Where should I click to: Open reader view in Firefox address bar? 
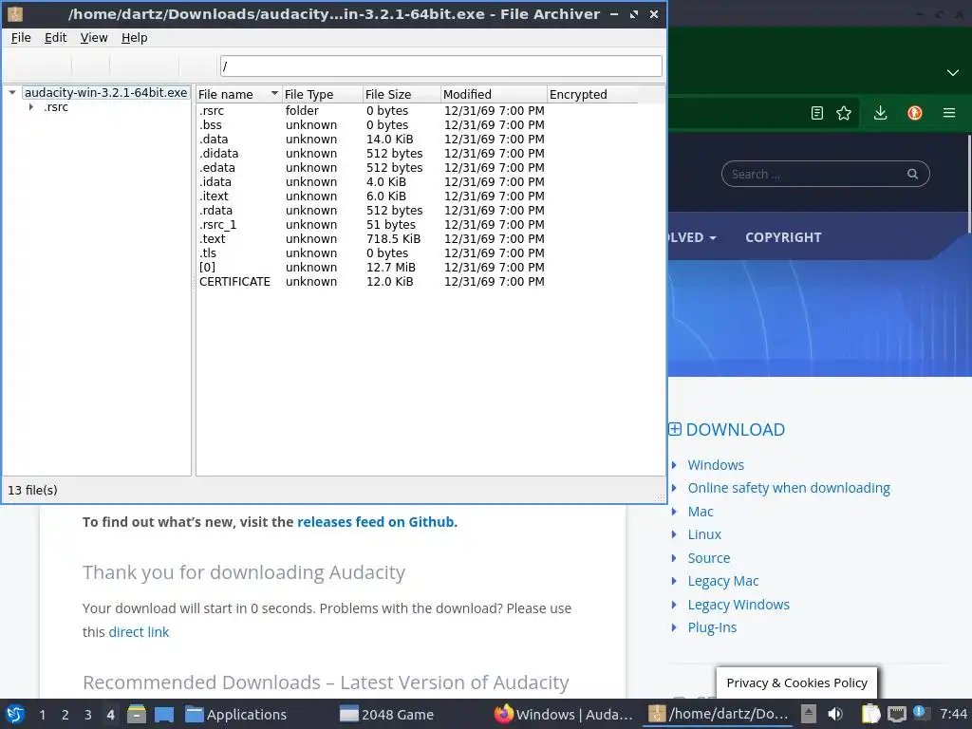(x=816, y=113)
